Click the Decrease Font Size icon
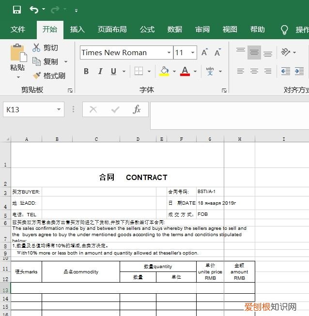309x316 pixels. click(x=217, y=52)
